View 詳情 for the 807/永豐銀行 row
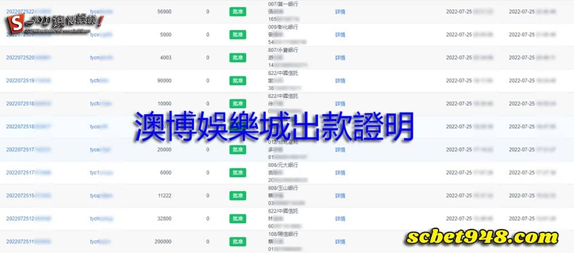Image resolution: width=574 pixels, height=253 pixels. (340, 58)
